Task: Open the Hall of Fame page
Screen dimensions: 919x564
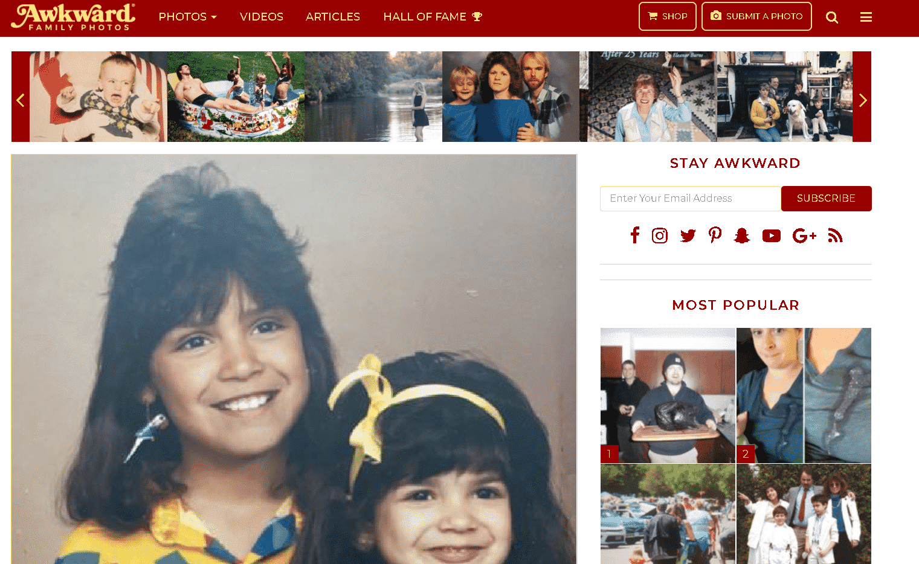Action: (x=433, y=17)
